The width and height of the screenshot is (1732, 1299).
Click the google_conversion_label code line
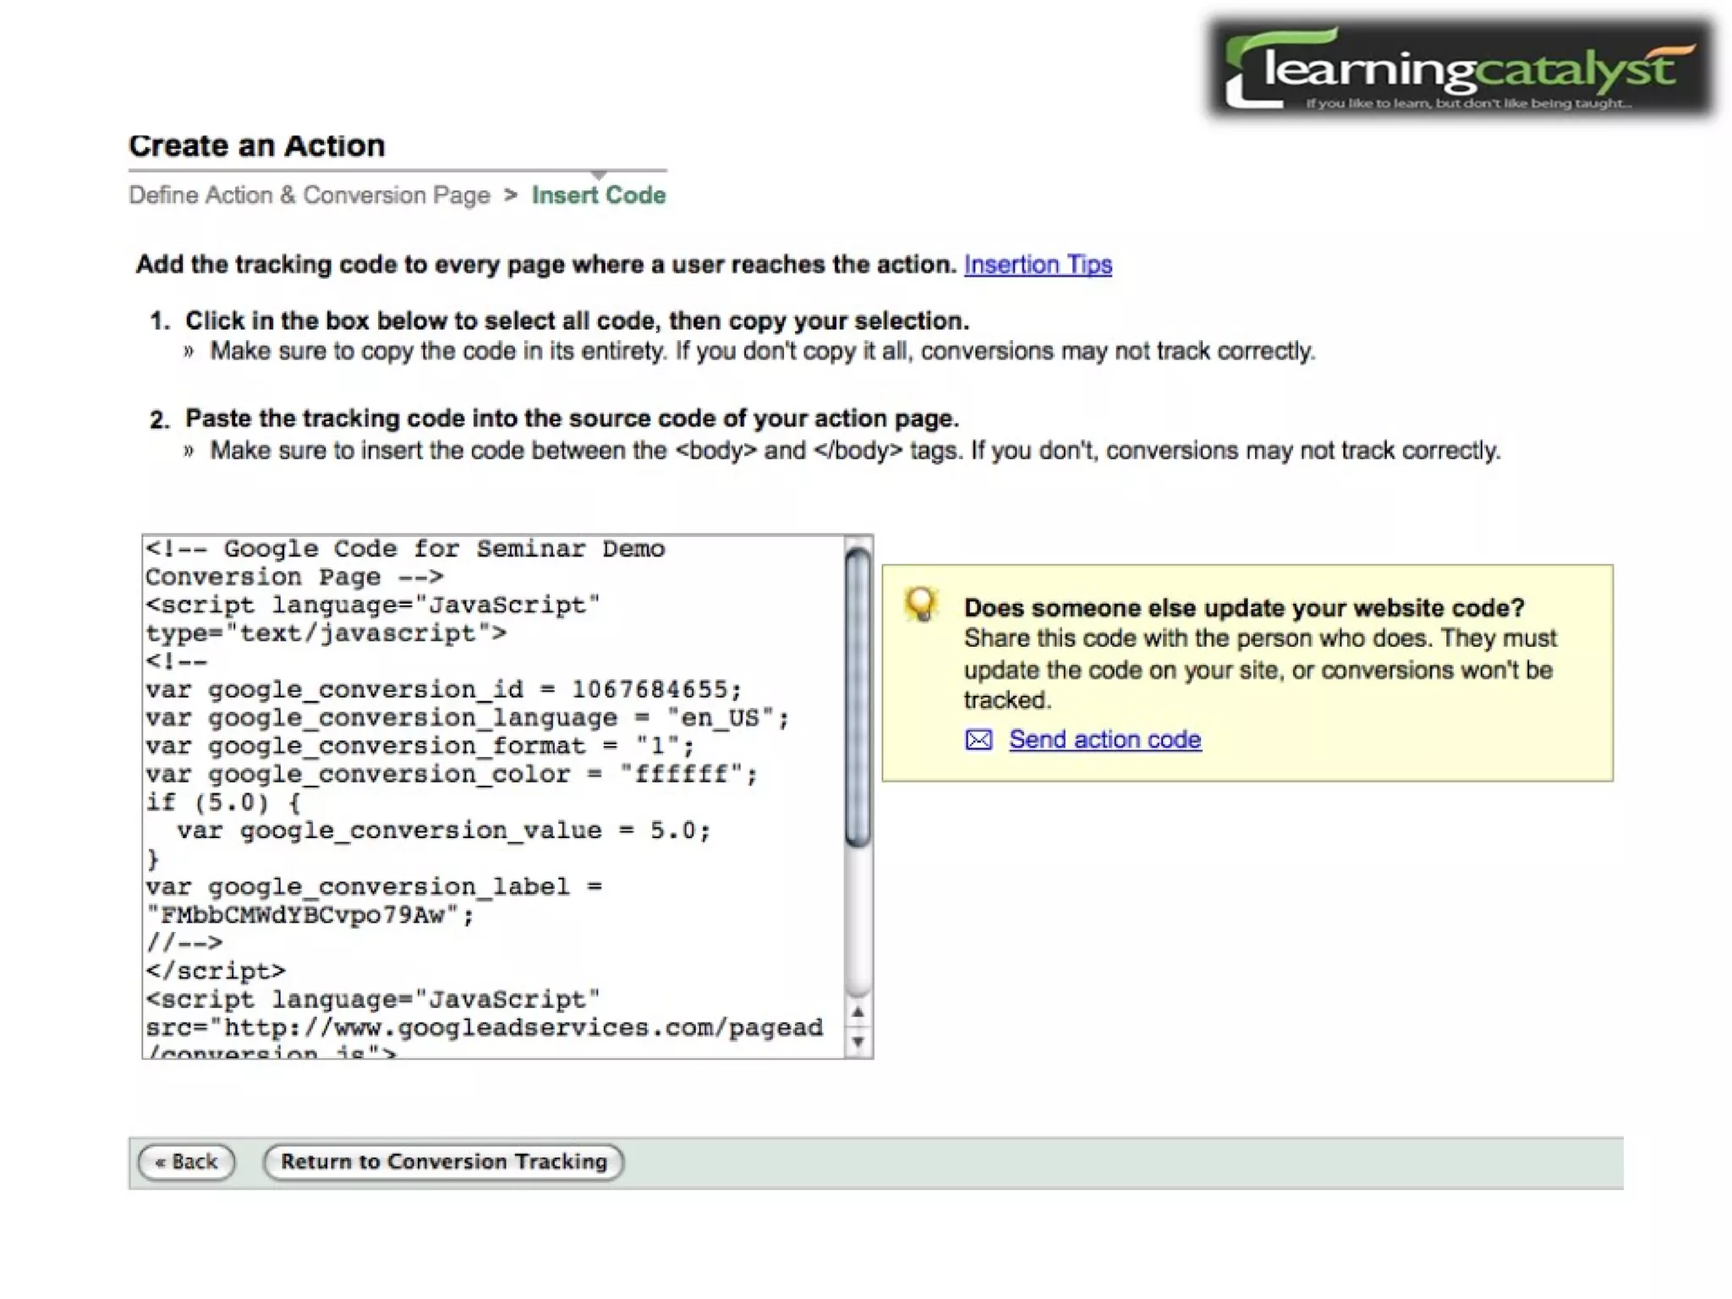pyautogui.click(x=373, y=887)
